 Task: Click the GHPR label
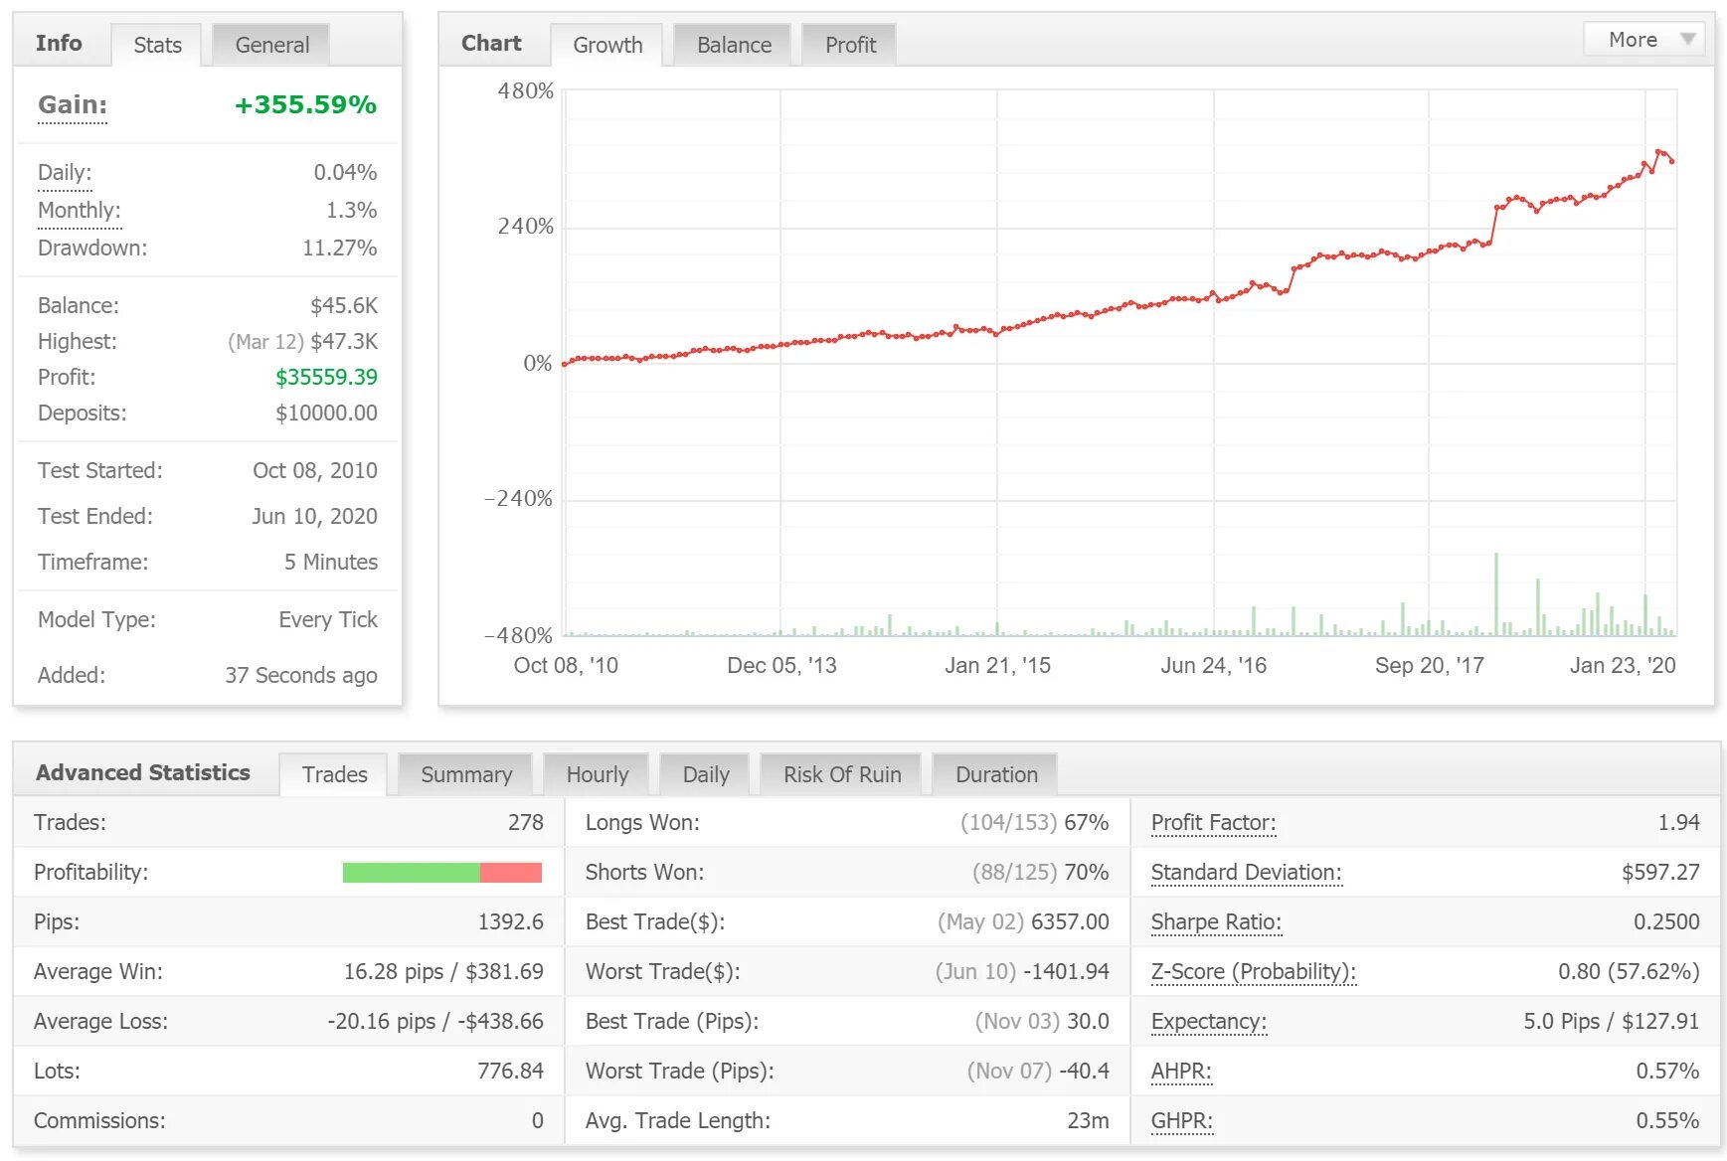pos(1182,1120)
